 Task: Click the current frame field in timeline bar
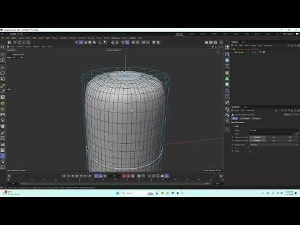114,176
